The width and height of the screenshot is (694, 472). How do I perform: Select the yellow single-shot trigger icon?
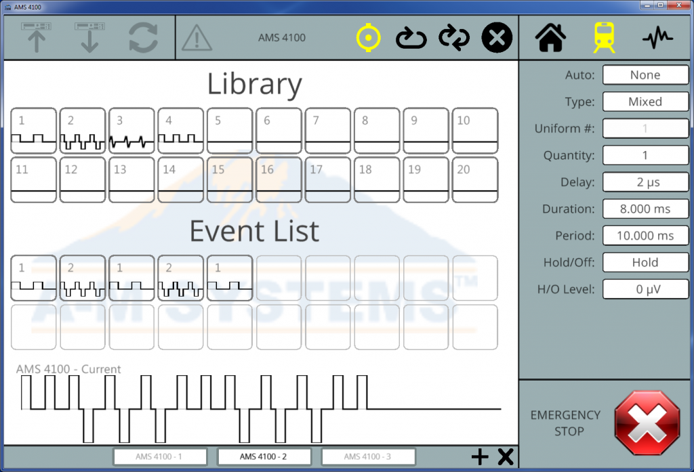[368, 38]
